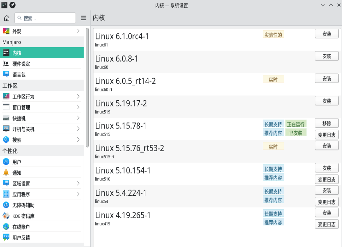Click the KDE 密码库 wallet icon
Image resolution: width=342 pixels, height=247 pixels.
tap(6, 216)
